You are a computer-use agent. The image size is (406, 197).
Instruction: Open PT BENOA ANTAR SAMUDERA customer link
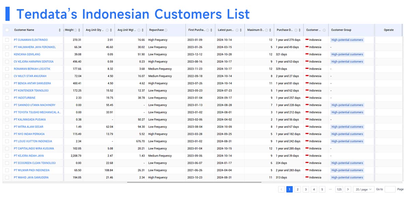[32, 83]
